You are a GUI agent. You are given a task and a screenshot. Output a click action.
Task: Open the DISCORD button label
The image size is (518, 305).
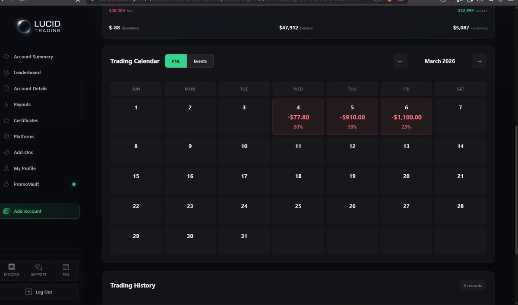tap(12, 274)
